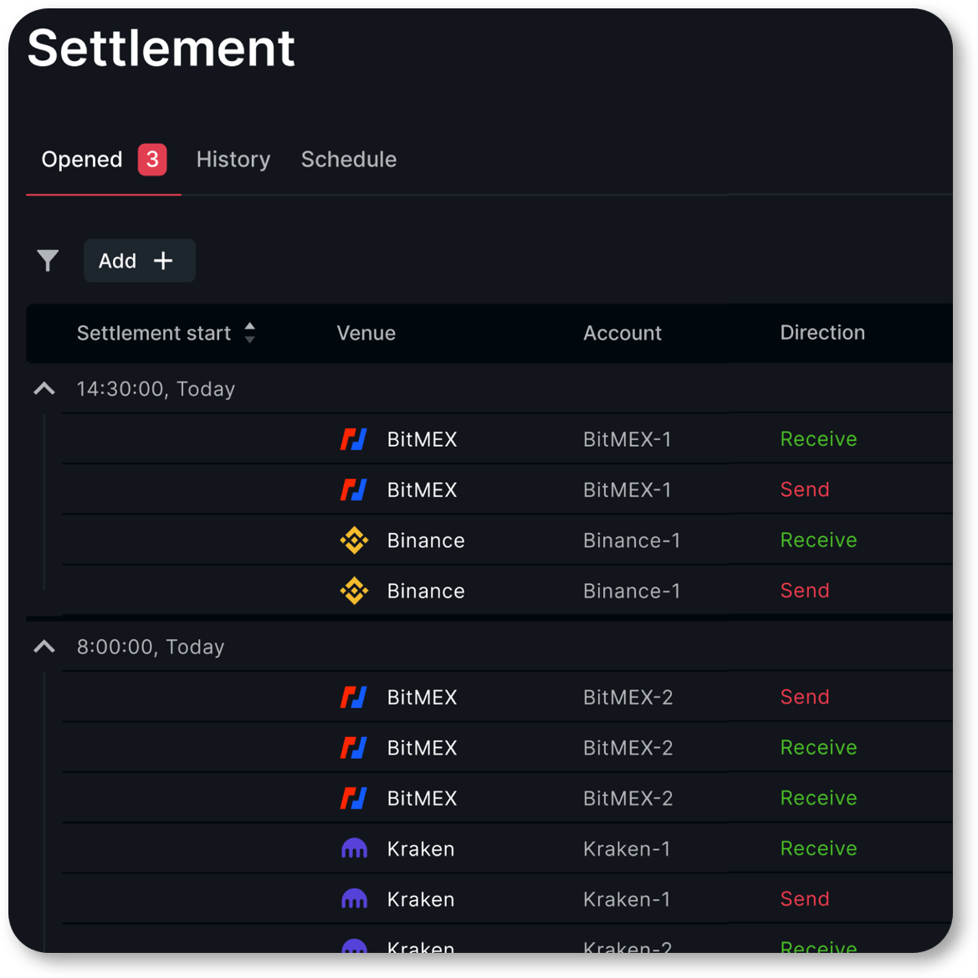Open the filter funnel icon
The image size is (978, 978).
(48, 261)
